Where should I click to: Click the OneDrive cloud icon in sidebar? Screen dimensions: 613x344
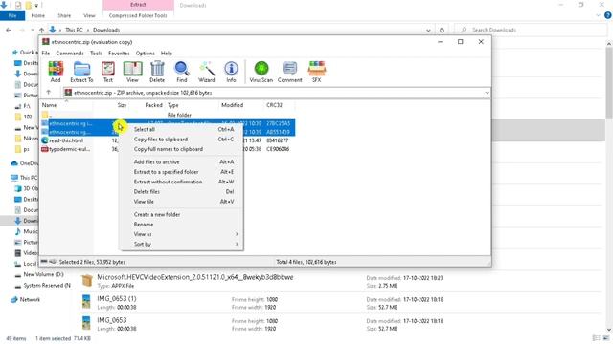[x=14, y=163]
